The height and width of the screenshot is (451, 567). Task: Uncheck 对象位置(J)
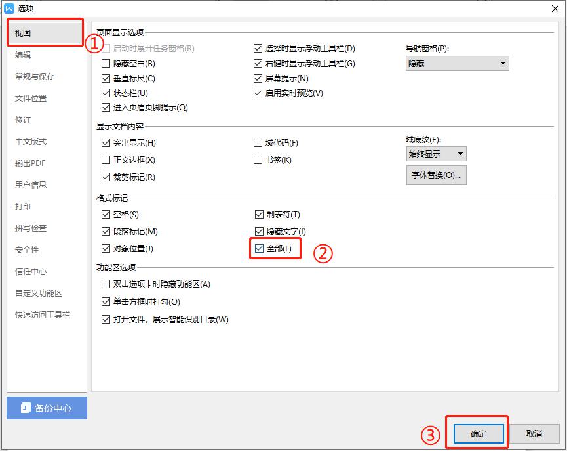pyautogui.click(x=106, y=249)
